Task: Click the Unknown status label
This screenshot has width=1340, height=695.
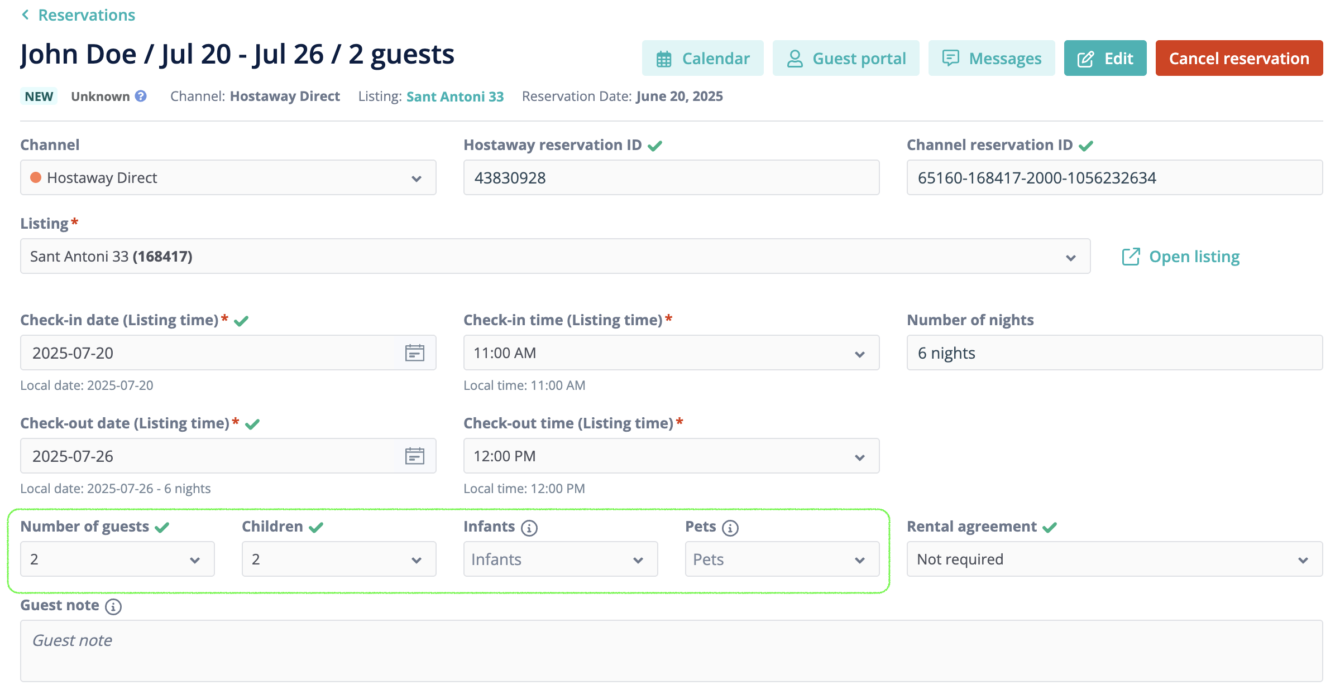Action: [x=100, y=96]
